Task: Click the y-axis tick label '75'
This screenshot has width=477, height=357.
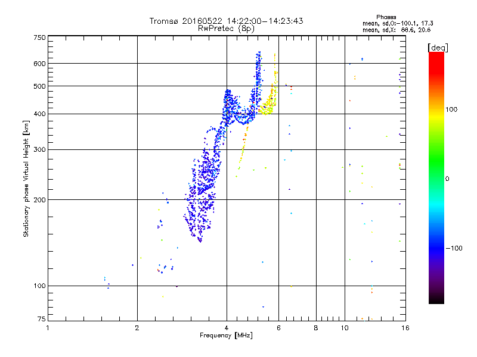Action: pyautogui.click(x=42, y=319)
